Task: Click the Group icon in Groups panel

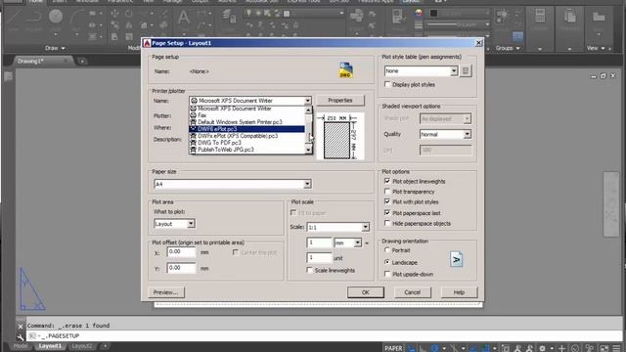Action: pyautogui.click(x=502, y=16)
